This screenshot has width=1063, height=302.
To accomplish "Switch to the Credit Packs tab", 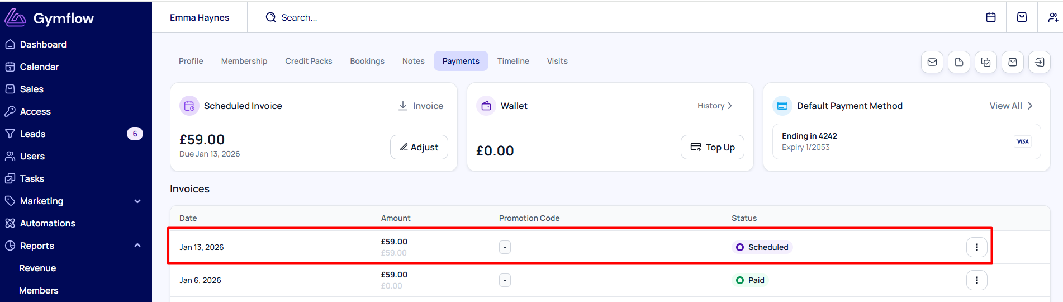I will coord(309,61).
